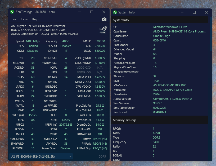
Task: Click the Frequency value 6400
Action: click(x=156, y=142)
